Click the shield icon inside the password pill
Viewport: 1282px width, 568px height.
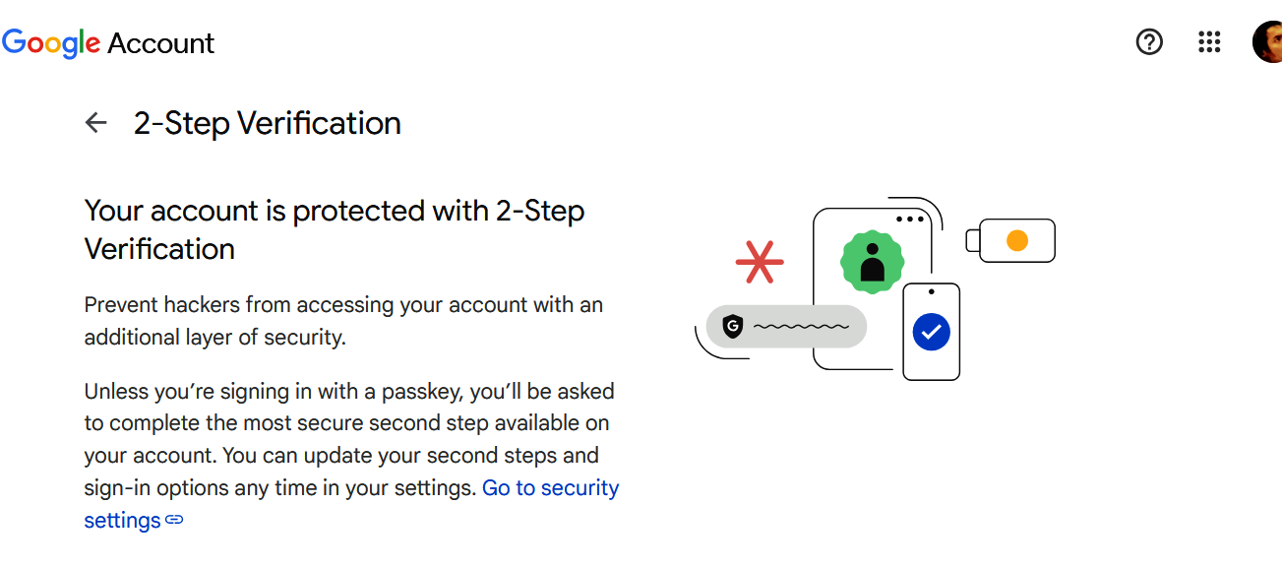point(732,326)
